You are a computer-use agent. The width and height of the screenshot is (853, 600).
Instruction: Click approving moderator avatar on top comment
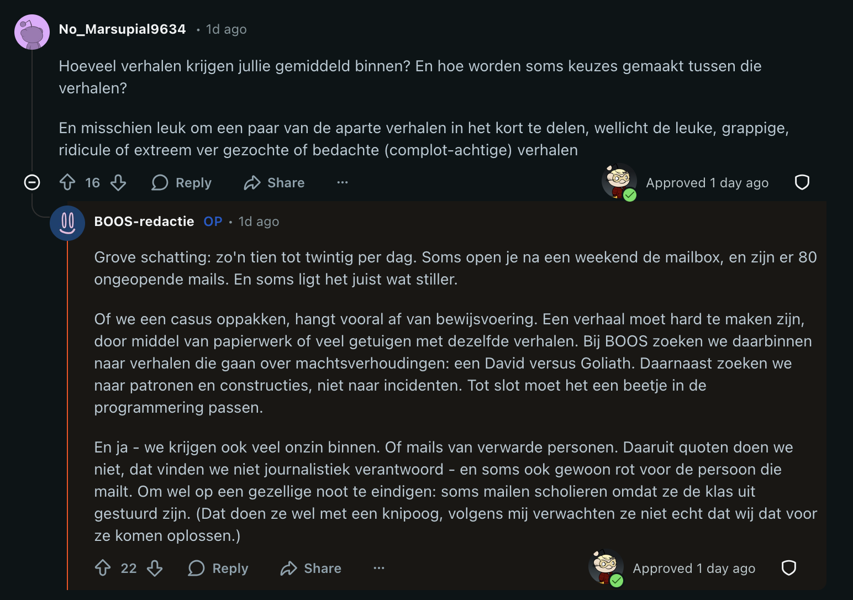point(619,181)
